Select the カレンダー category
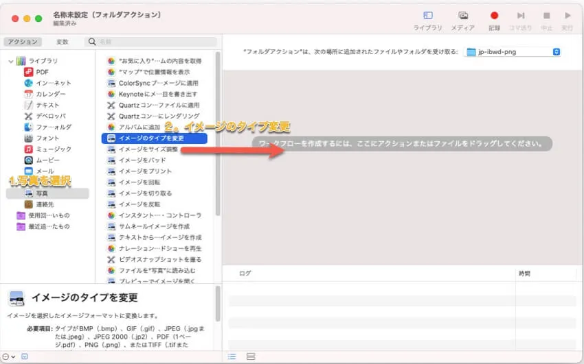584x364 pixels. pyautogui.click(x=45, y=94)
